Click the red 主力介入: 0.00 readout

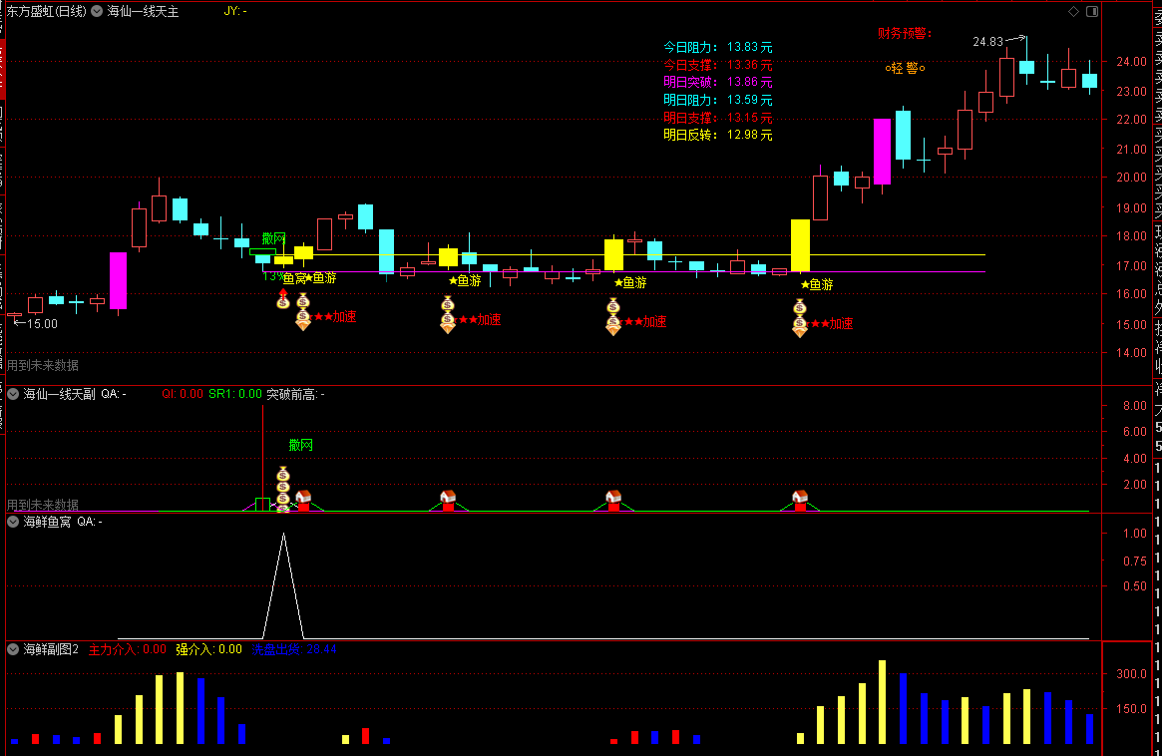tap(128, 649)
